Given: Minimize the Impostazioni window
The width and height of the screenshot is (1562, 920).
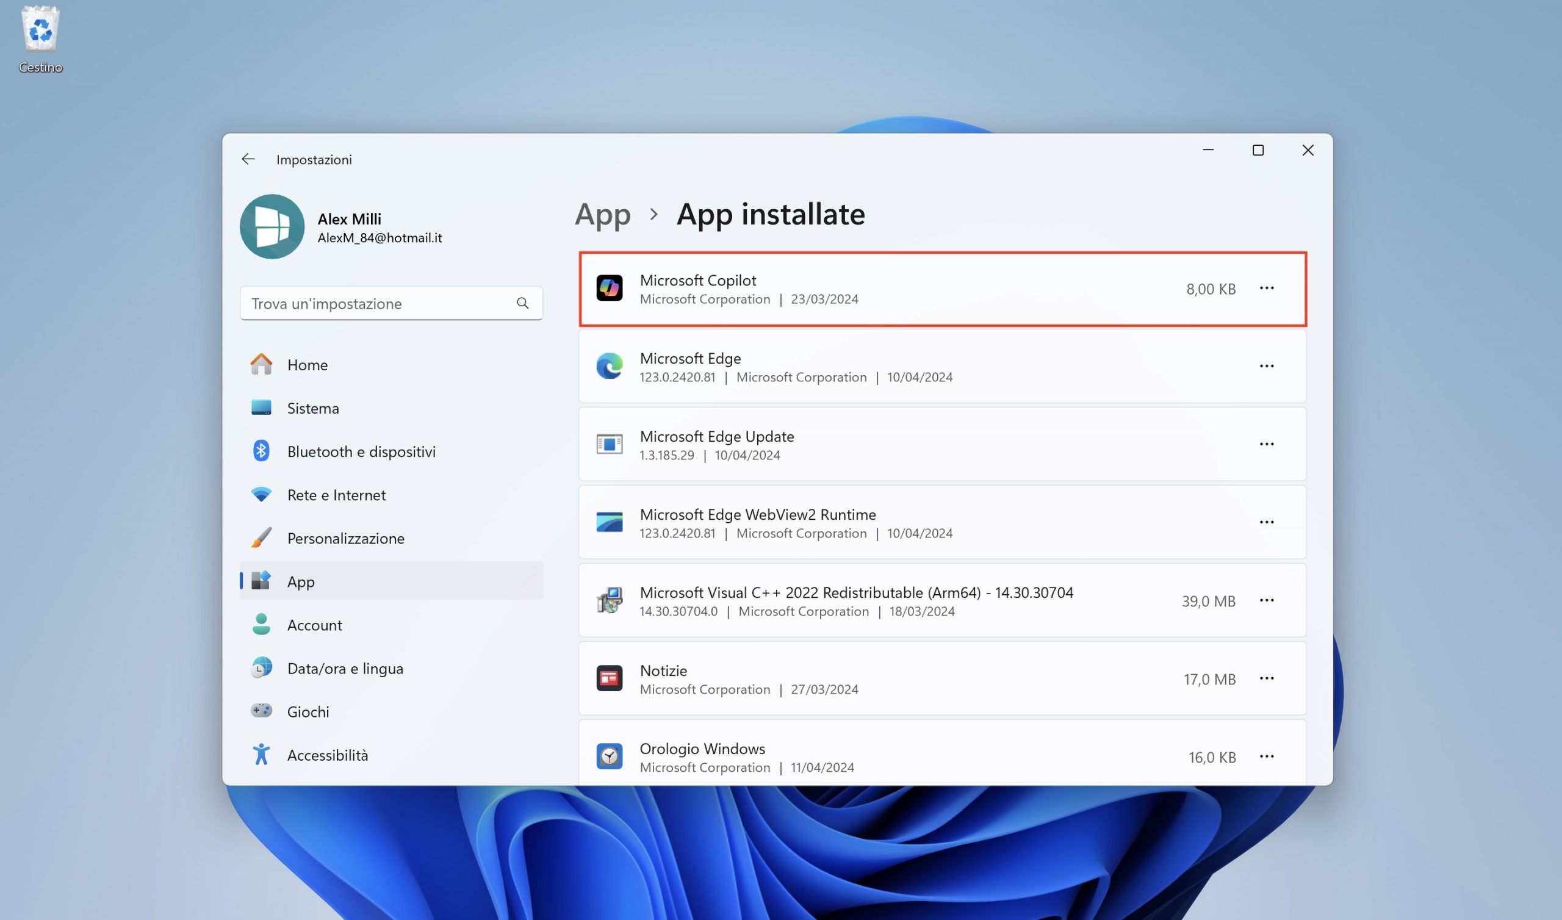Looking at the screenshot, I should 1208,150.
